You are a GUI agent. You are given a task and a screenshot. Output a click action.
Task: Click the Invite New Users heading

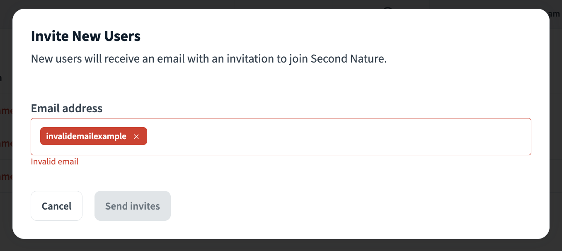coord(86,36)
